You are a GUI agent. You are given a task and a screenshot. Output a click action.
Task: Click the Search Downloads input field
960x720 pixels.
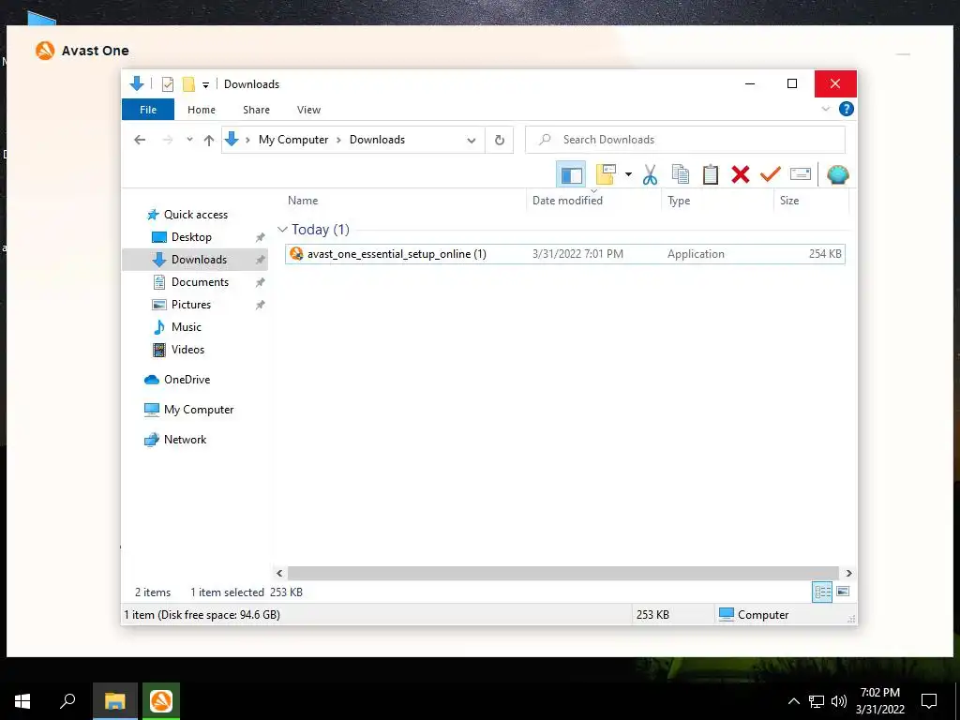pyautogui.click(x=685, y=140)
